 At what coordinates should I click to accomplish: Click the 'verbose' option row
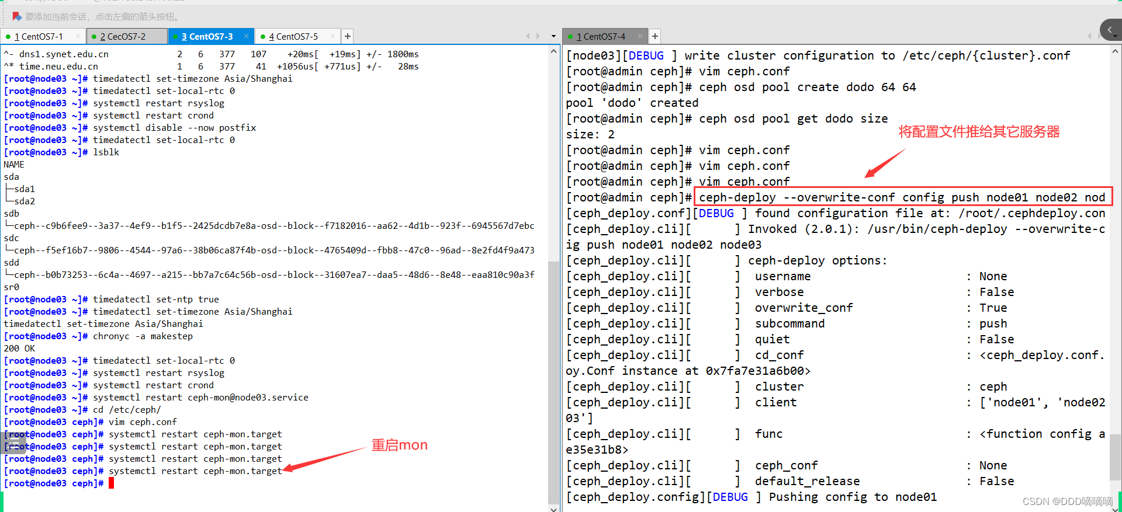779,292
